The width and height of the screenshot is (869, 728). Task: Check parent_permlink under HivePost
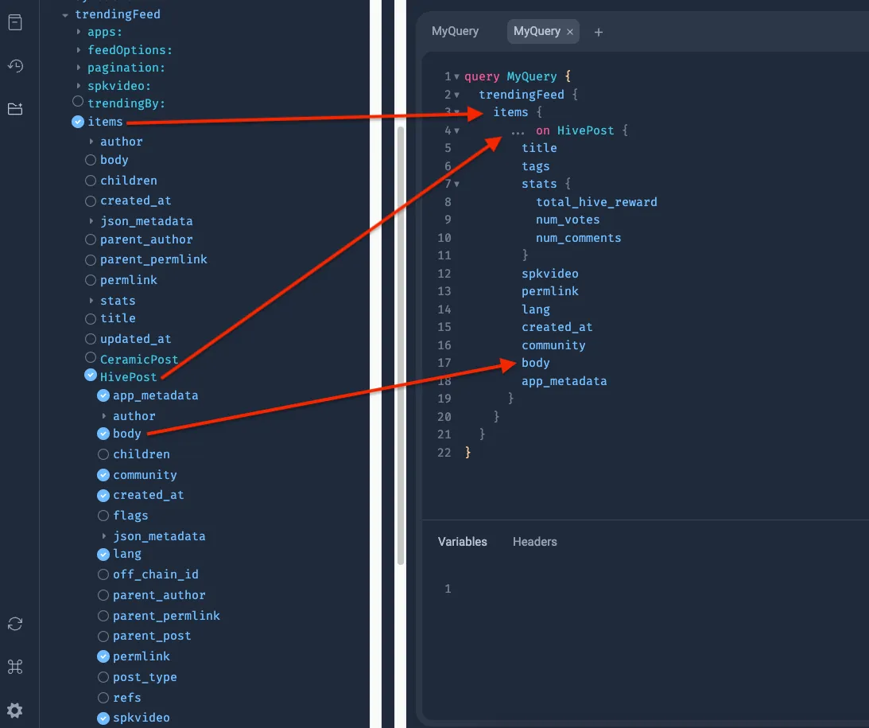[103, 616]
